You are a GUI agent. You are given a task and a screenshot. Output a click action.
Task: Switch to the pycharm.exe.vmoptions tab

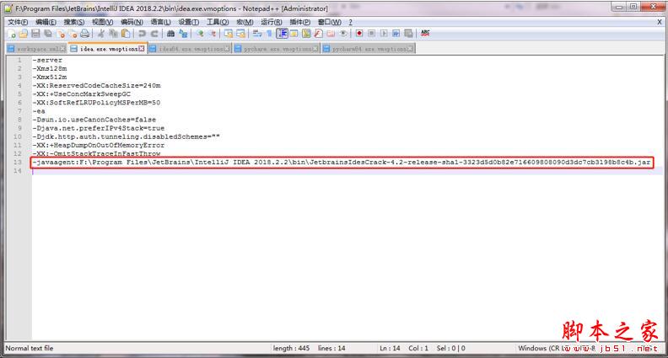point(277,49)
